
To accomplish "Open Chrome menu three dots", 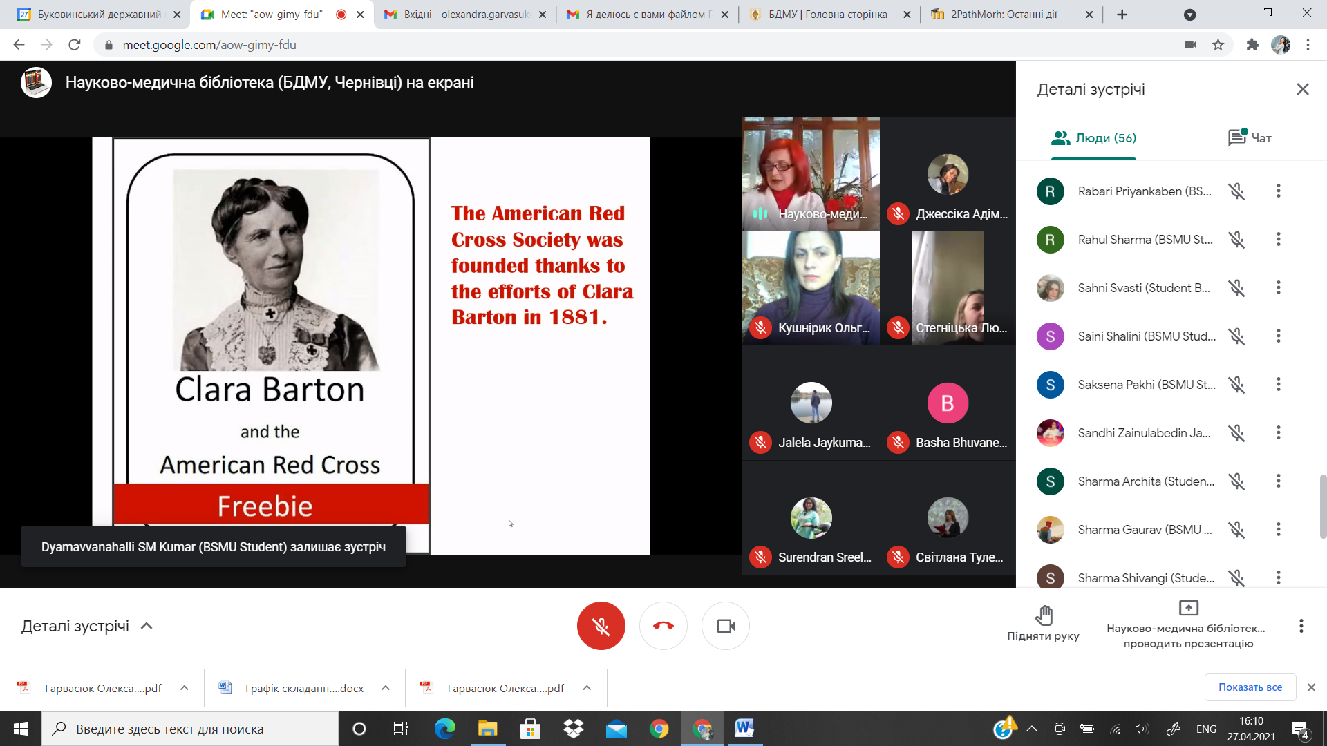I will [x=1308, y=45].
